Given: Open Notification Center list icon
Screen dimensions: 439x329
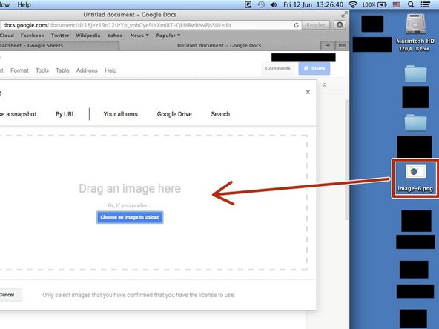Looking at the screenshot, I should [x=426, y=4].
